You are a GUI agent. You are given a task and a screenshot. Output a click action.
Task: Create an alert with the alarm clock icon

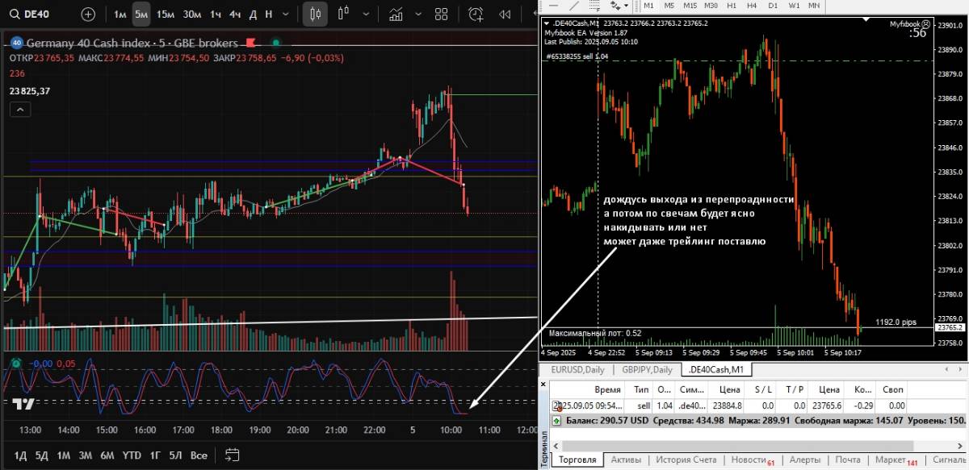click(476, 14)
